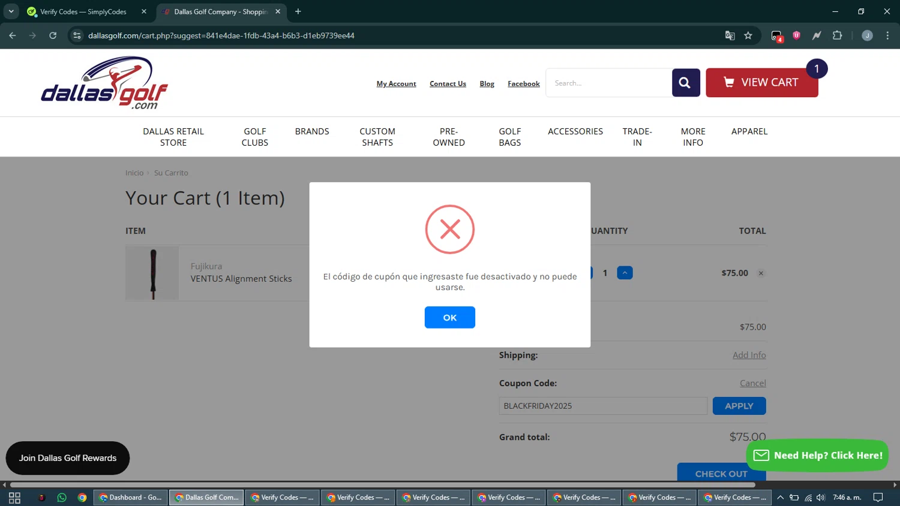The image size is (900, 506).
Task: Open the Google Translate icon
Action: (730, 35)
